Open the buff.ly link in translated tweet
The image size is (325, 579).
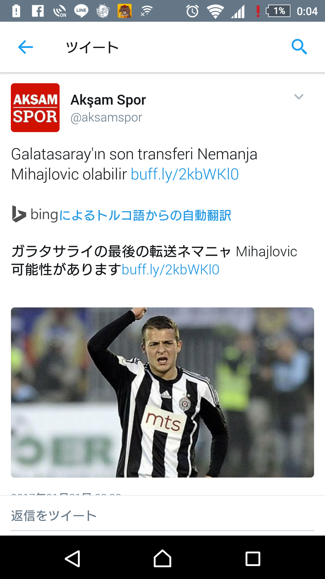(170, 270)
